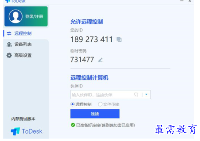Click the 远程控制计算机 heading

click(x=89, y=78)
